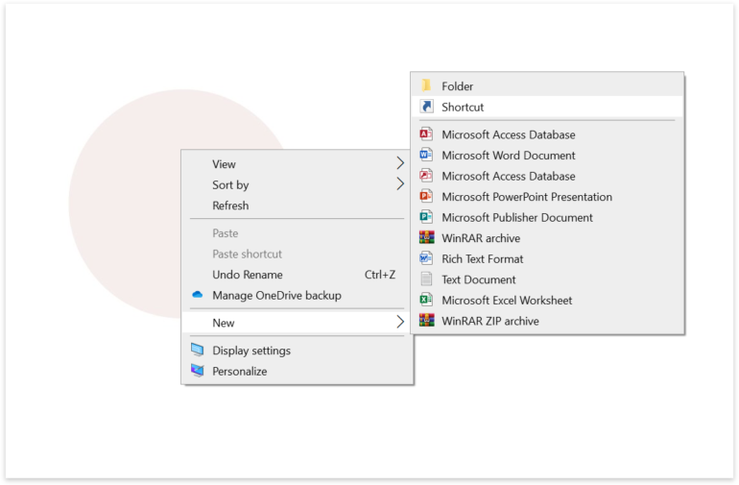The height and width of the screenshot is (485, 739).
Task: Click the Personalize icon
Action: 198,372
